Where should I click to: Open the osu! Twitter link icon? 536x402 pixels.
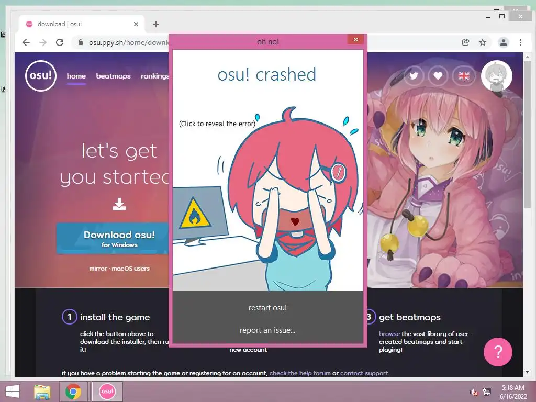(x=414, y=75)
